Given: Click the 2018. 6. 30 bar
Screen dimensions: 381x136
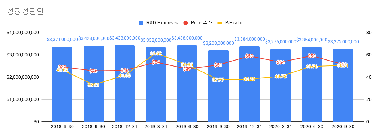Looking at the screenshot, I should click(62, 84).
